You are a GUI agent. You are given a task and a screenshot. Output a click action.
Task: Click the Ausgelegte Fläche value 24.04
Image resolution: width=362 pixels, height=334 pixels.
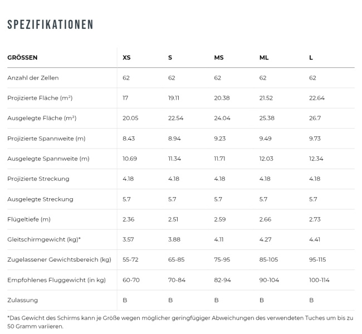pos(222,118)
